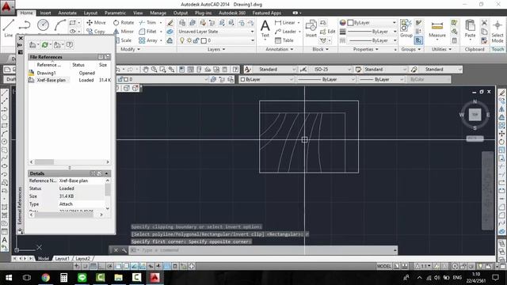Click the Table tool
Screen dimensions: 507x285
(284, 40)
